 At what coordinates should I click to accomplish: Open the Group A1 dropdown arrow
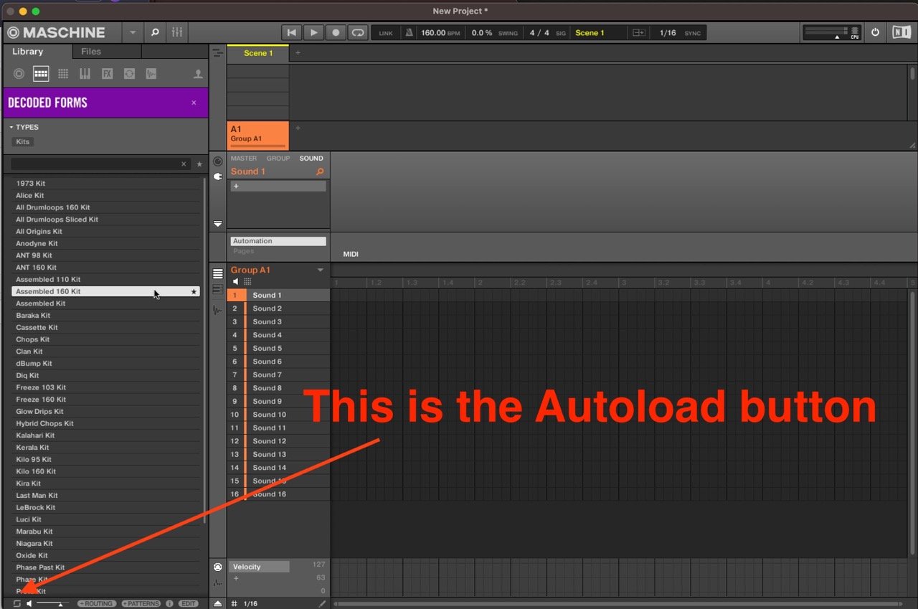pyautogui.click(x=321, y=270)
